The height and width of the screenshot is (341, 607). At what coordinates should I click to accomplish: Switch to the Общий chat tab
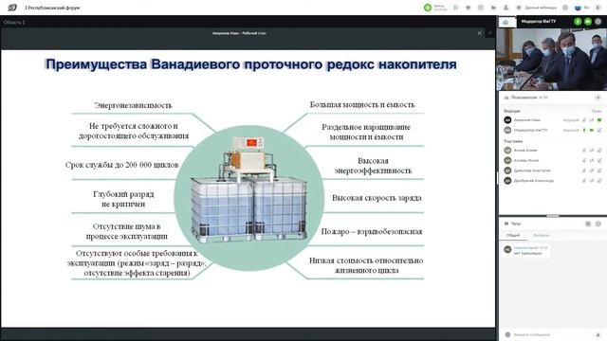point(513,236)
